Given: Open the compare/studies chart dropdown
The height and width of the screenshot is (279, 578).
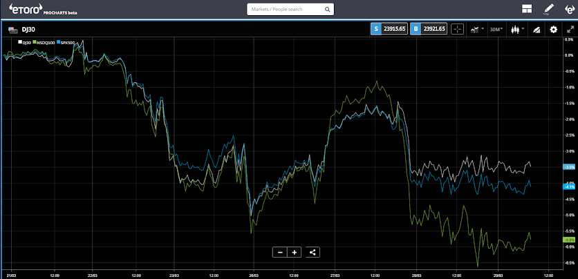Looking at the screenshot, I should [476, 29].
